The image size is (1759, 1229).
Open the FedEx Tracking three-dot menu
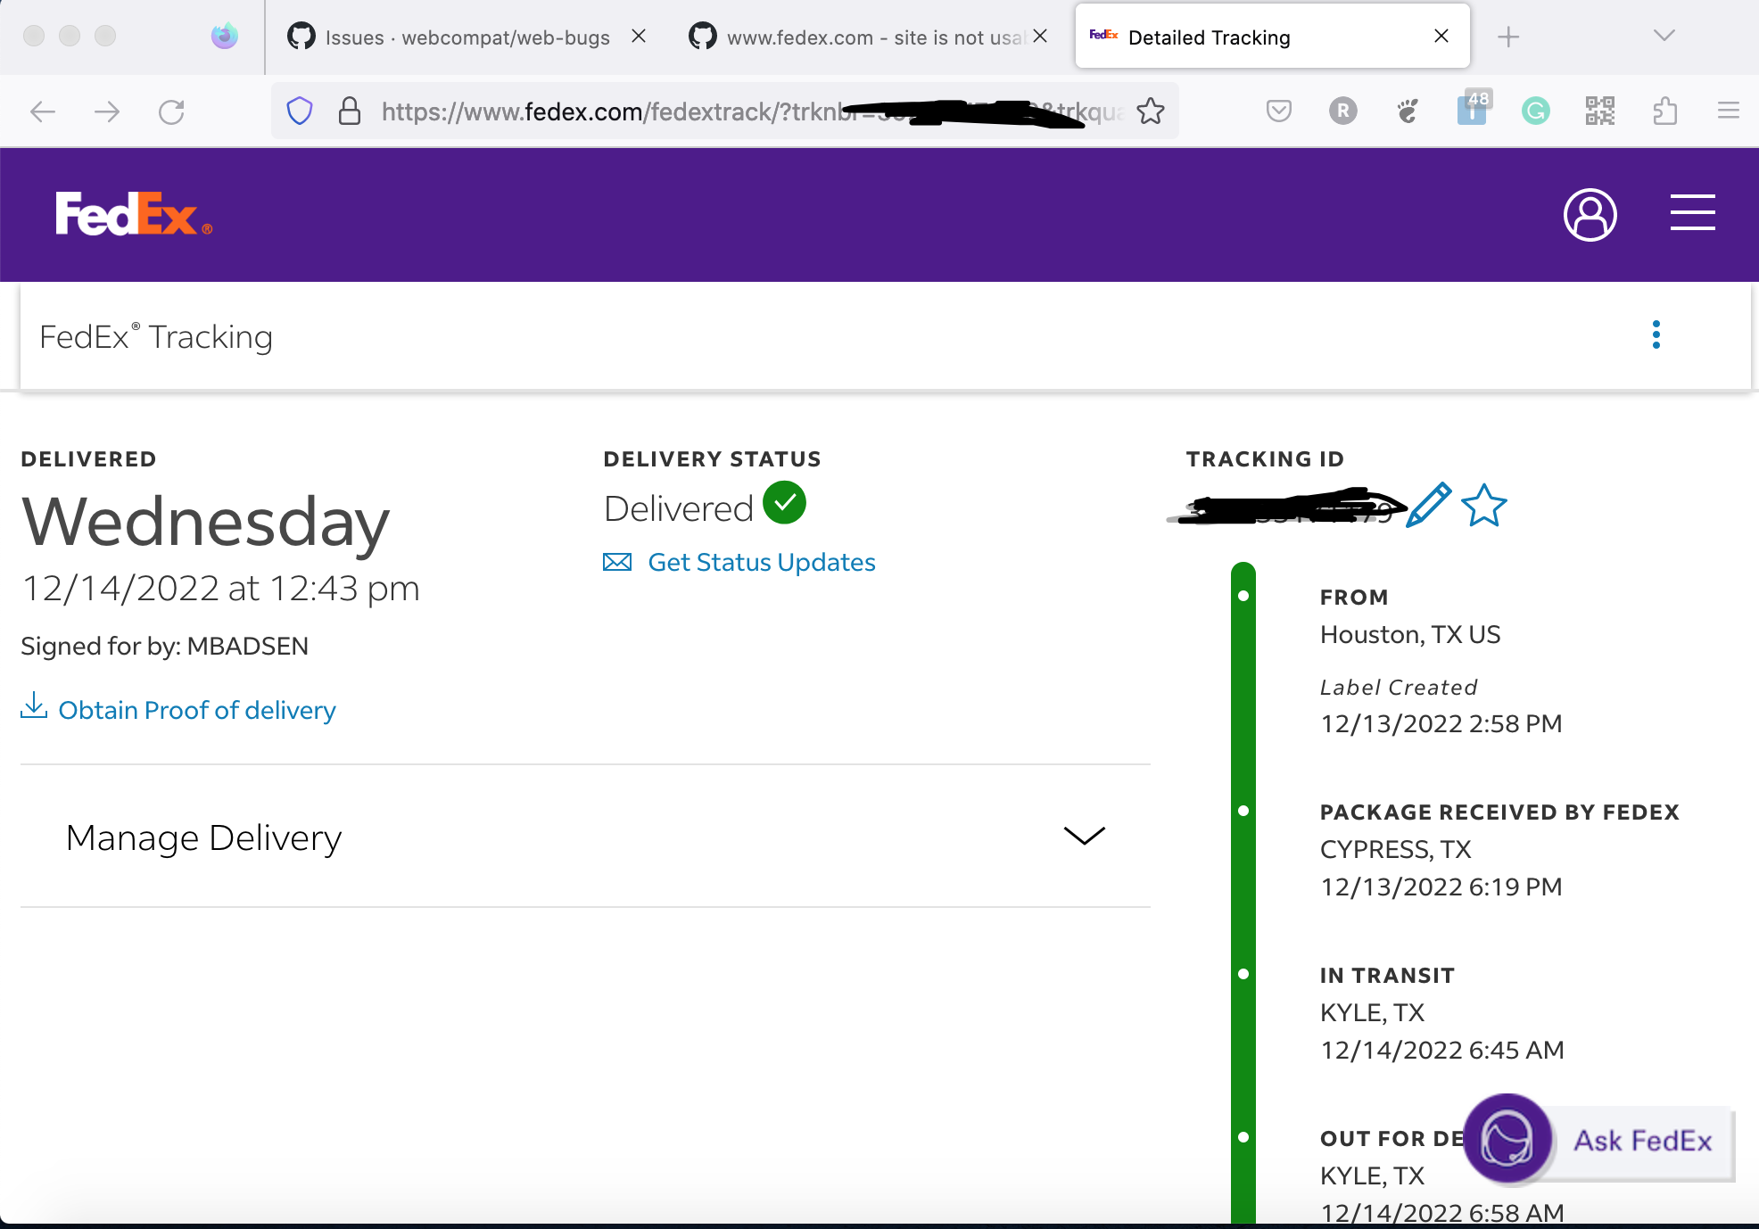point(1656,335)
